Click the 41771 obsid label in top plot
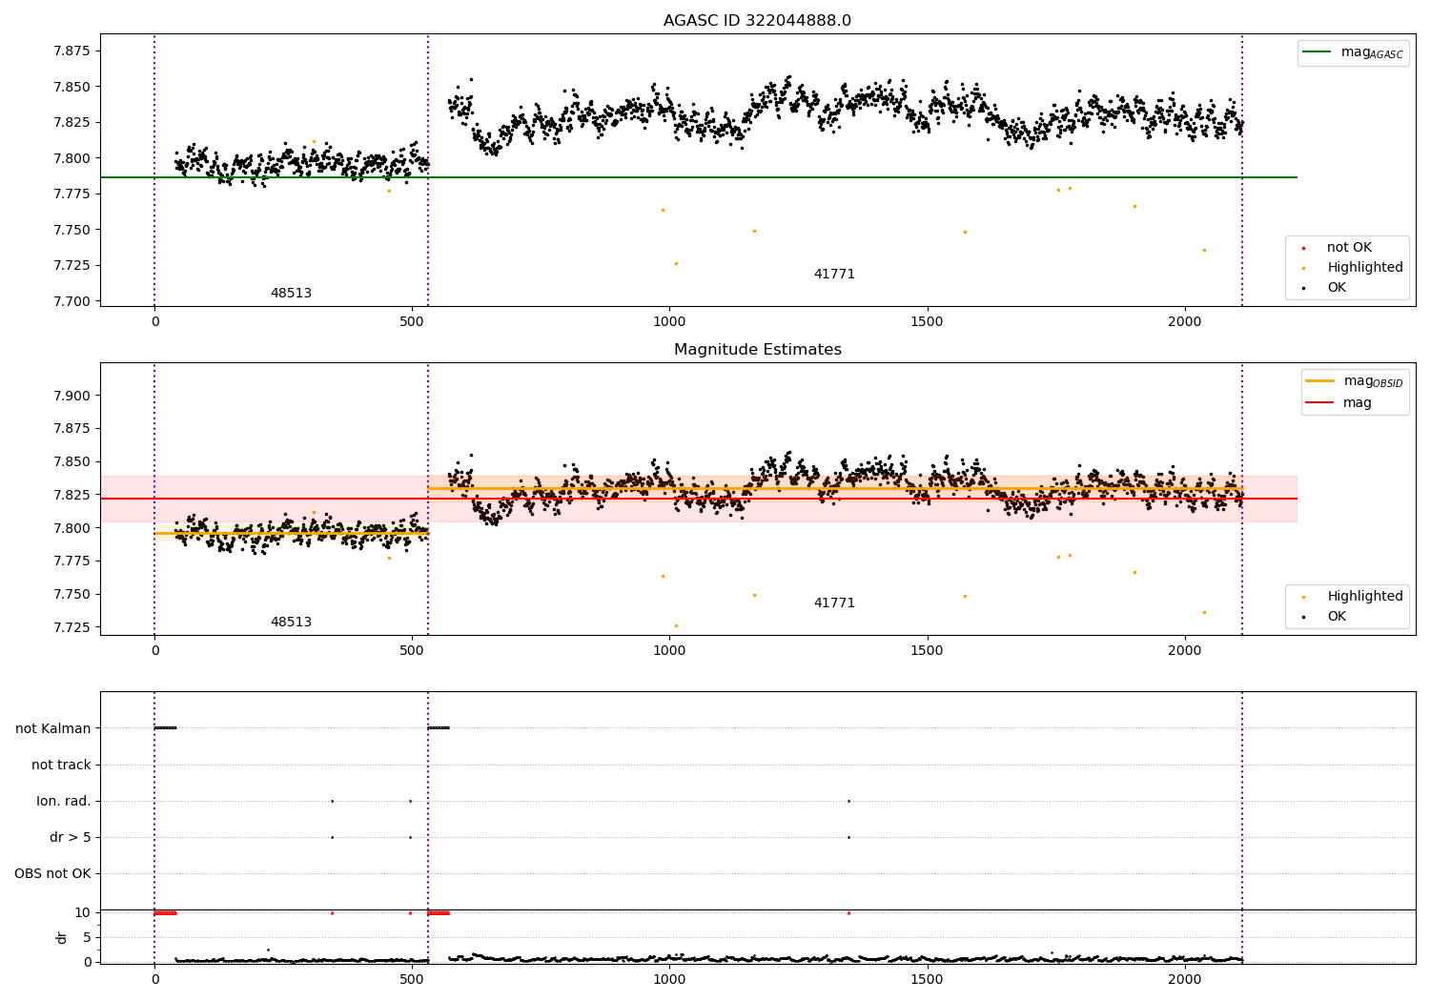Screen dimensions: 1430x1001 point(834,275)
